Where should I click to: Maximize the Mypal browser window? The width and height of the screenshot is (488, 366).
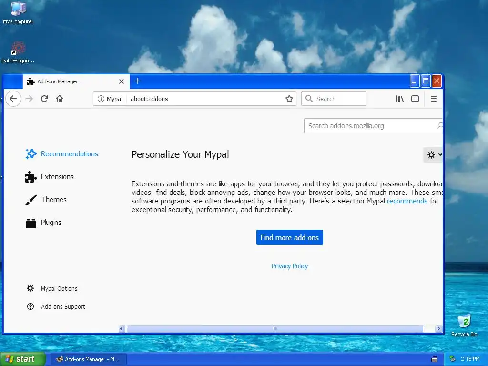pos(426,81)
